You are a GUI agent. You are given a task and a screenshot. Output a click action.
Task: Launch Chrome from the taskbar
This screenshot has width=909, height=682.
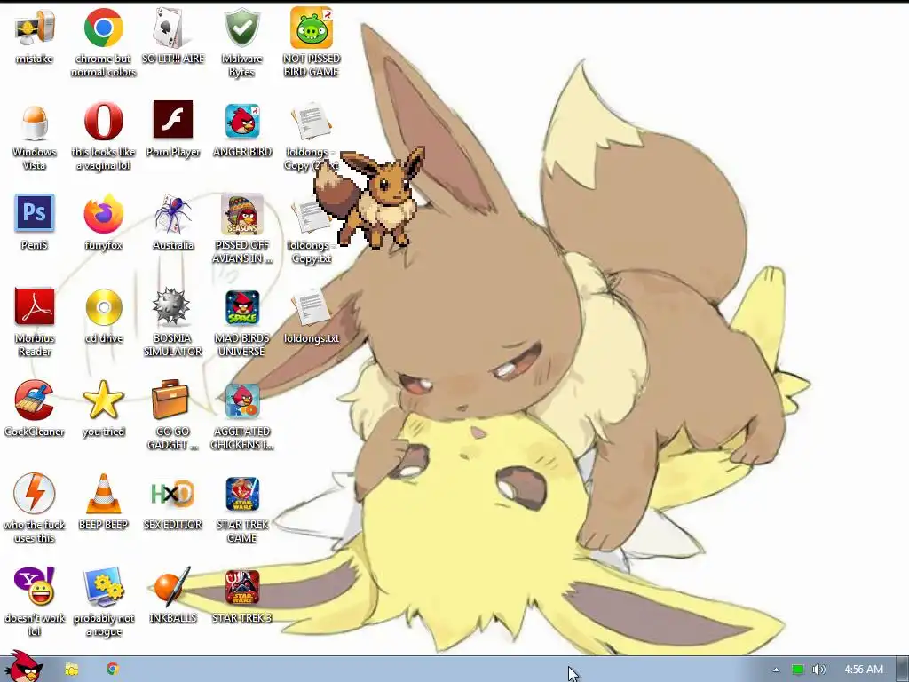[113, 669]
